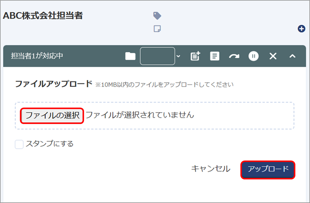Viewport: 310px width, 203px height.
Task: Click the ABC株式会社担当者 title
Action: click(43, 16)
